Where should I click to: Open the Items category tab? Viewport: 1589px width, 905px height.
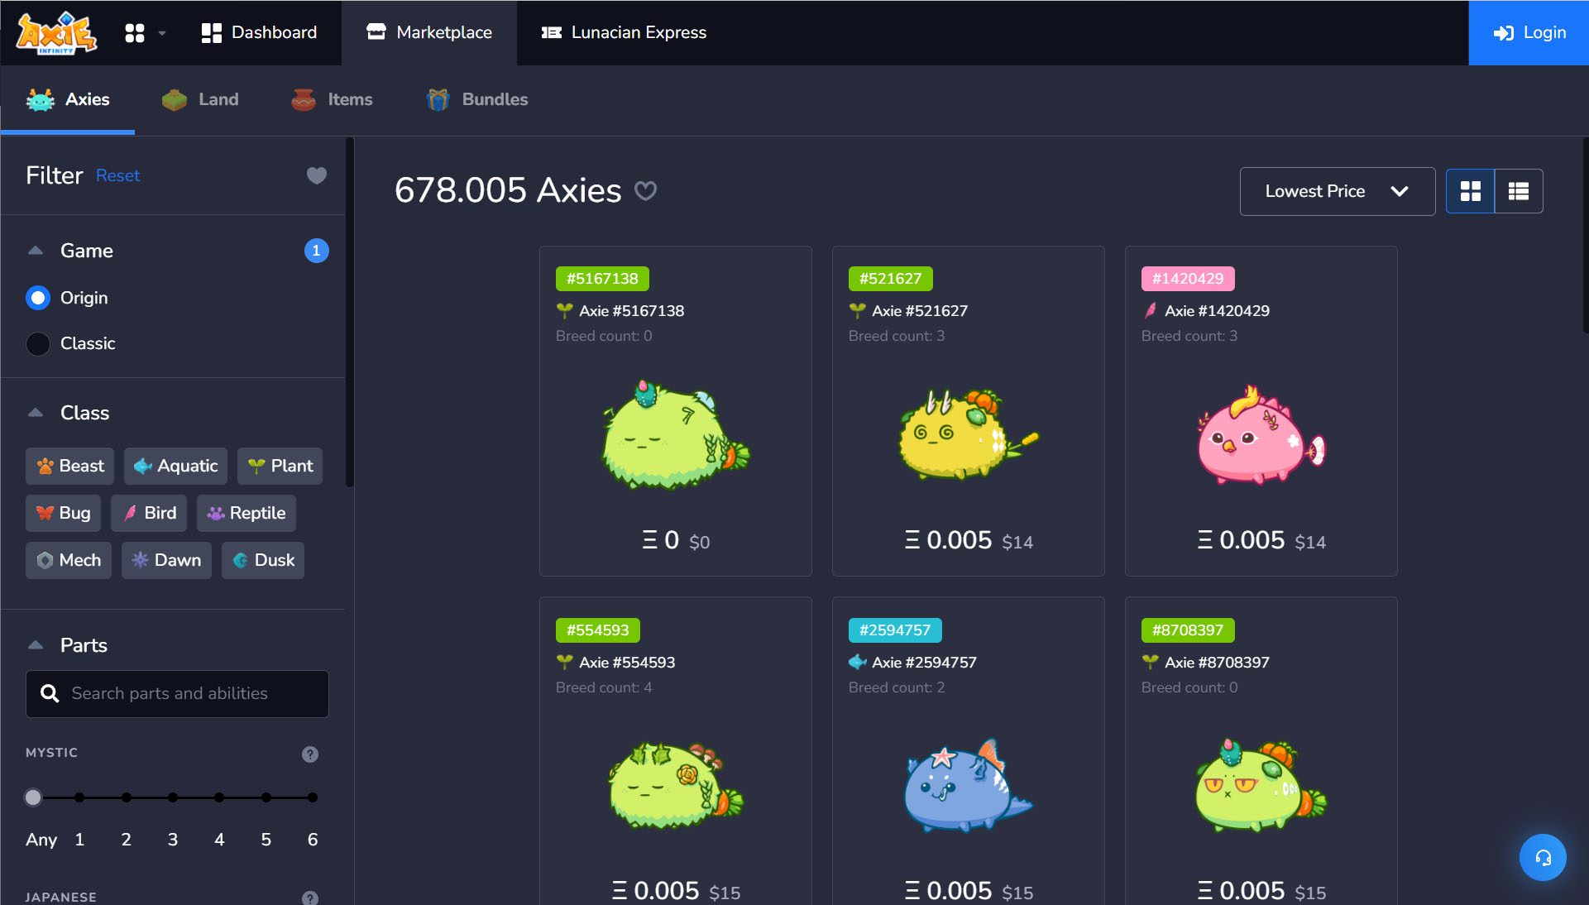click(x=332, y=99)
